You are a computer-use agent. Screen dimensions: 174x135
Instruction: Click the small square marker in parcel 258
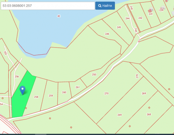pyautogui.click(x=26, y=108)
